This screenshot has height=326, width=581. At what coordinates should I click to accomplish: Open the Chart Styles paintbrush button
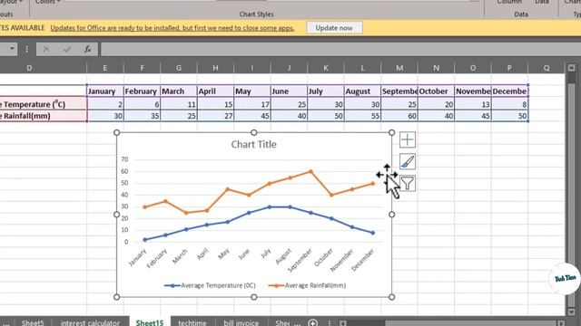tap(408, 161)
